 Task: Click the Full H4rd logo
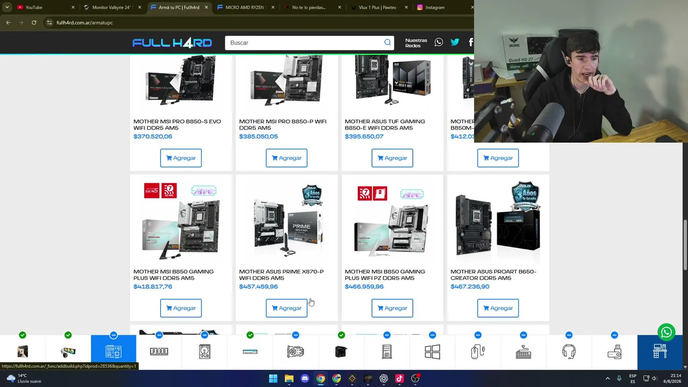pos(172,43)
